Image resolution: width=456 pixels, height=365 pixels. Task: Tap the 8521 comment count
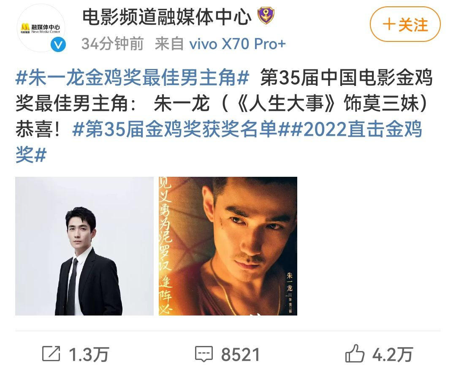[241, 354]
